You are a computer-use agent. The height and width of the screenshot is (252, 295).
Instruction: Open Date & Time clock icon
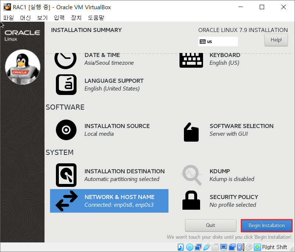[x=65, y=61]
